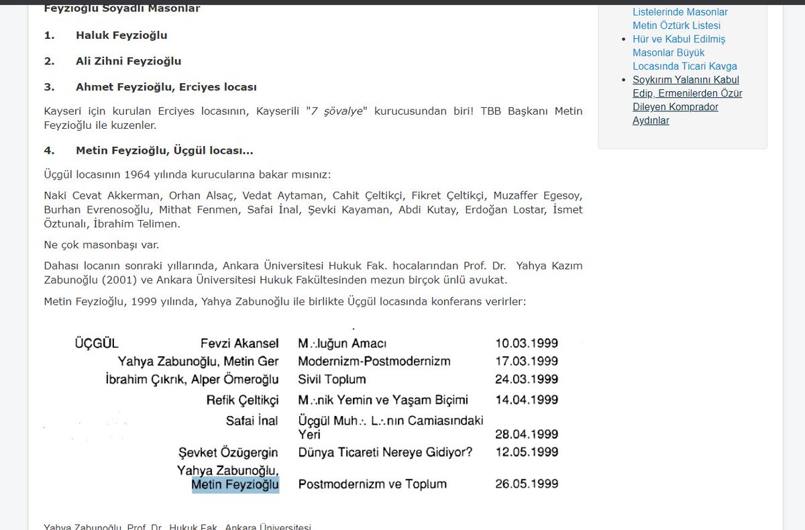Click date '28.04.1999' in the table
This screenshot has height=530, width=805.
(527, 435)
